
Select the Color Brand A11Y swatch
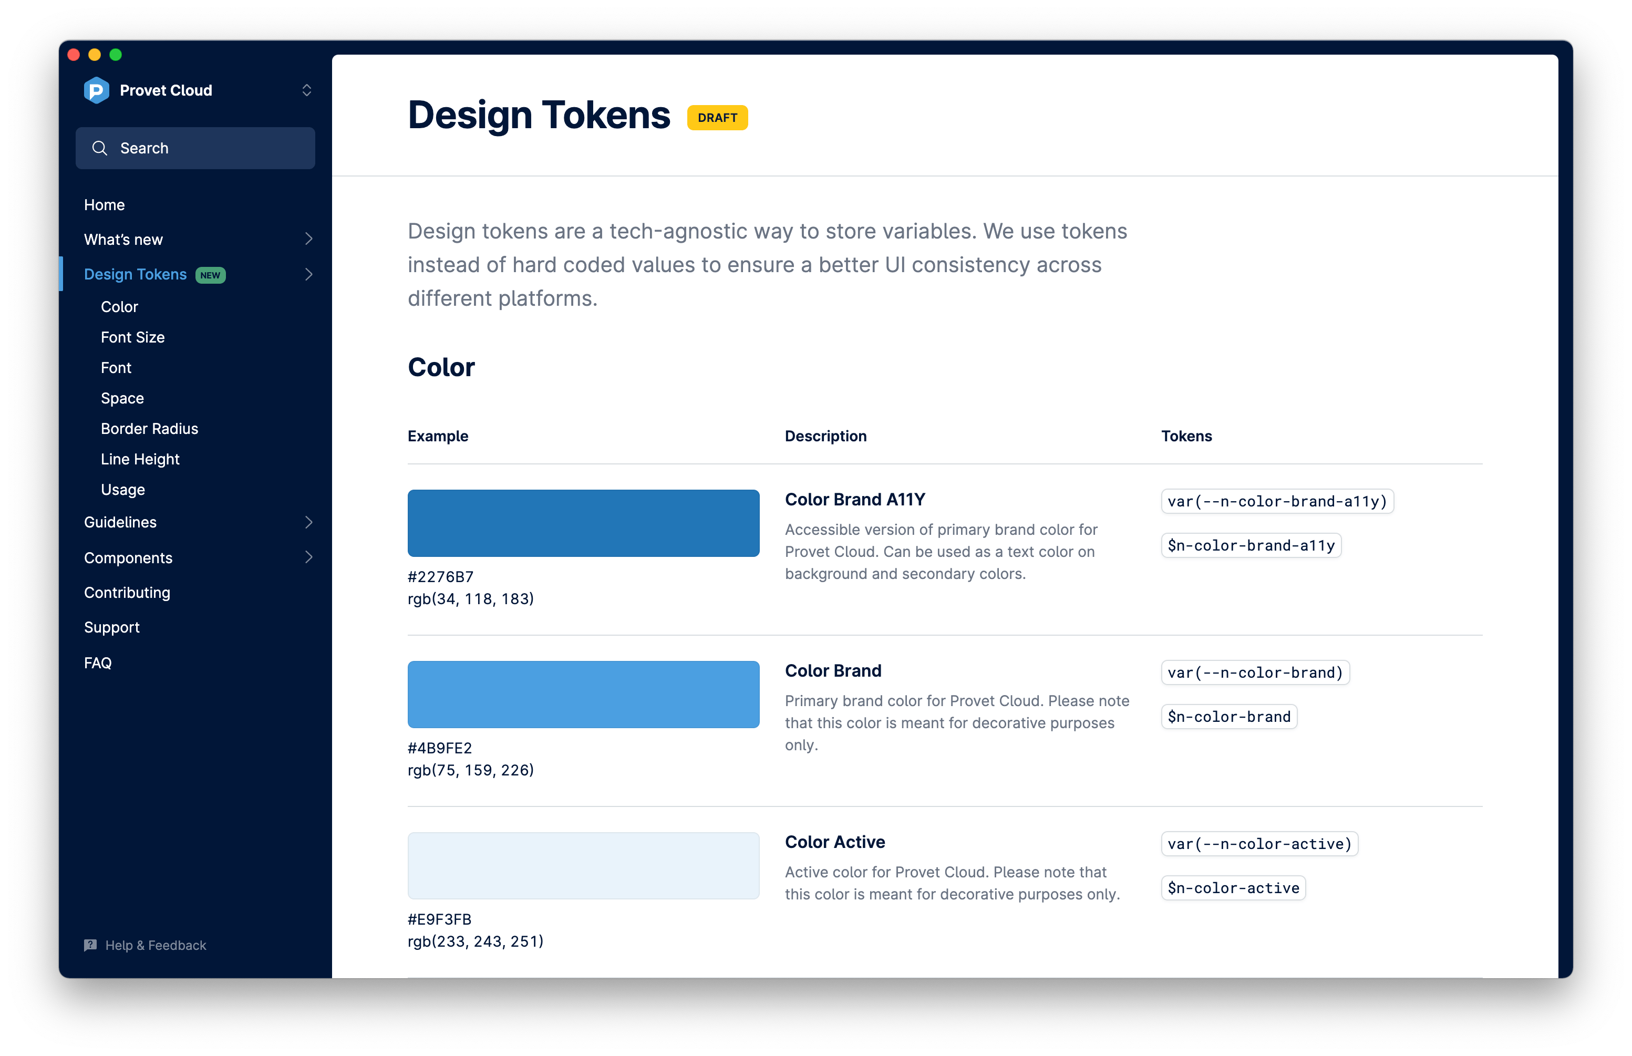pyautogui.click(x=584, y=521)
